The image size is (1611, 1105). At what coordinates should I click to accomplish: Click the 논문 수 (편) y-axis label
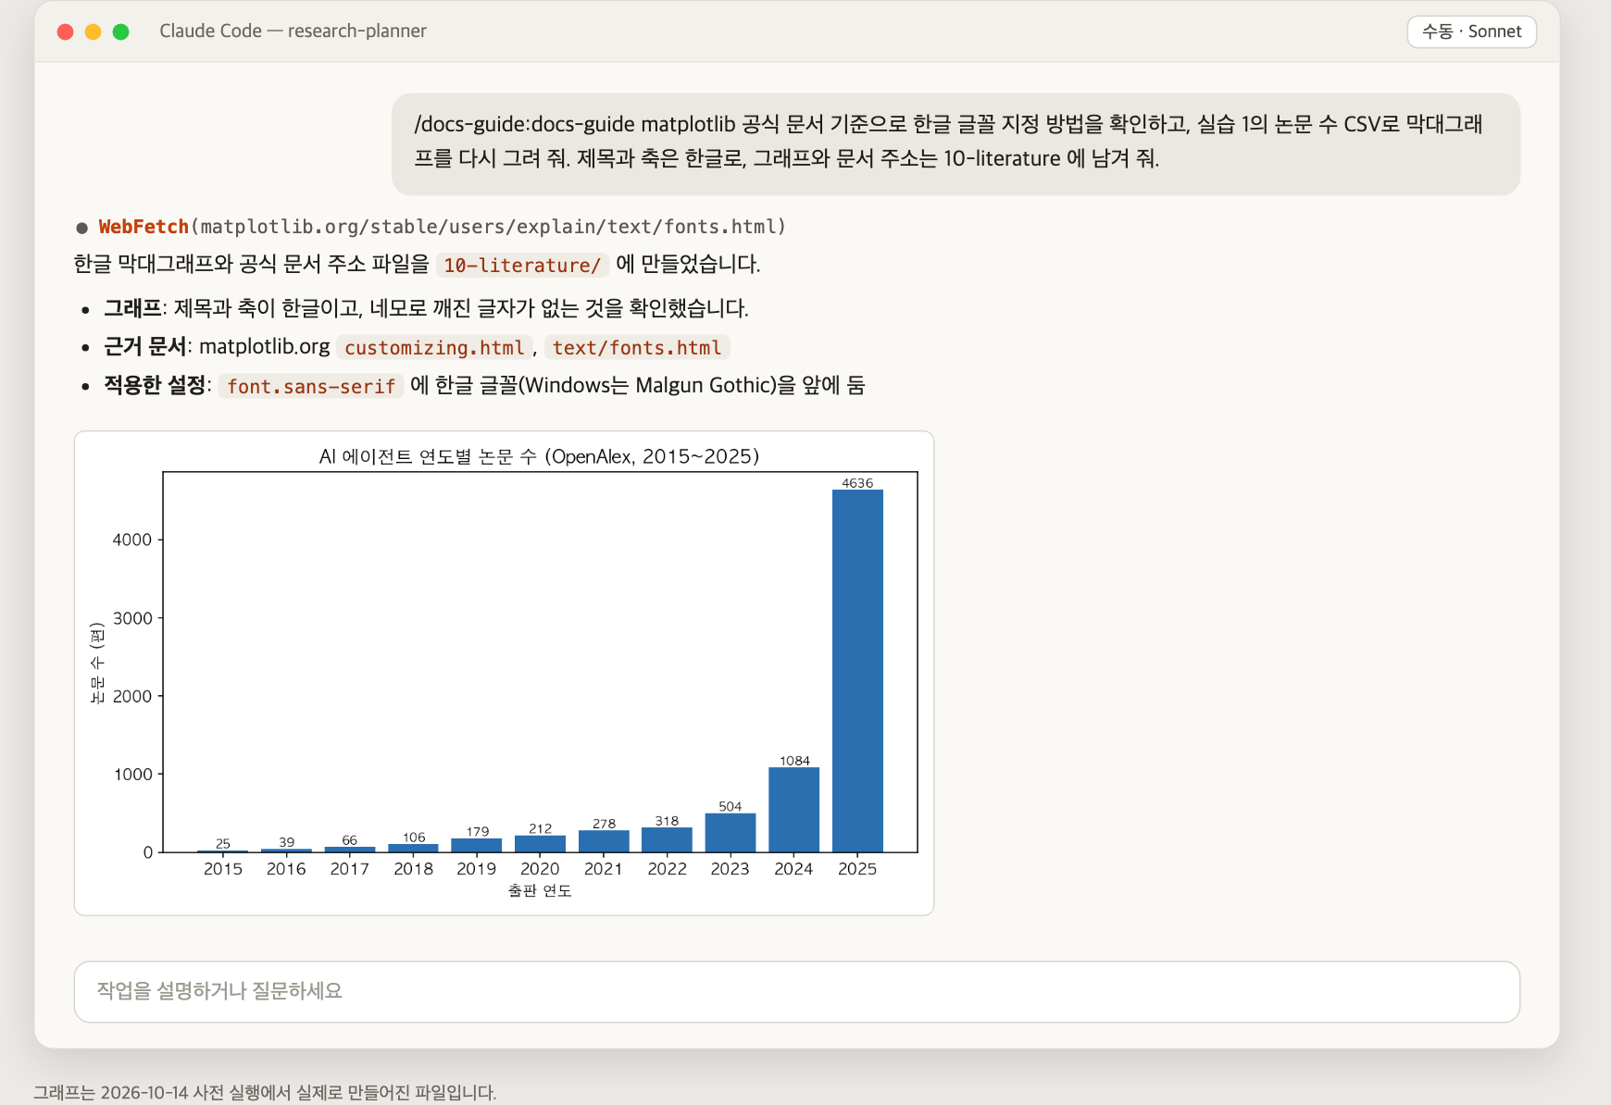(97, 663)
